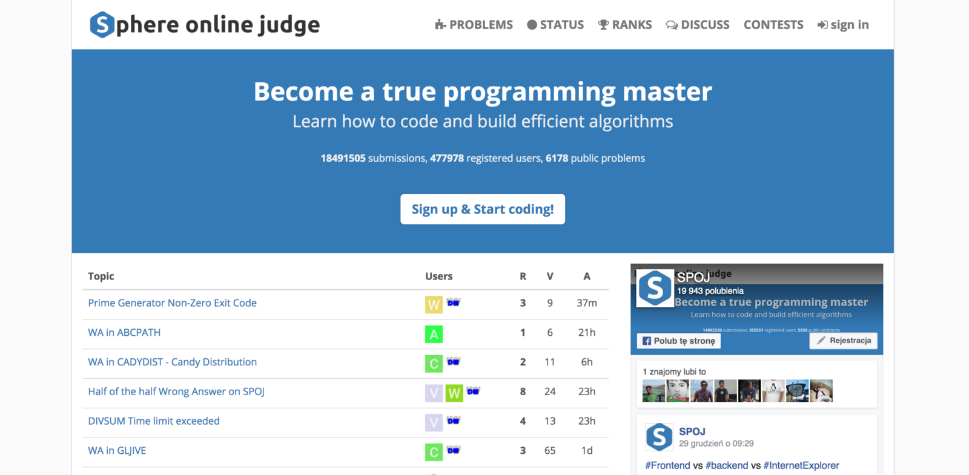Viewport: 969px width, 475px height.
Task: Click green A avatar in ABCPATH row
Action: pyautogui.click(x=434, y=334)
